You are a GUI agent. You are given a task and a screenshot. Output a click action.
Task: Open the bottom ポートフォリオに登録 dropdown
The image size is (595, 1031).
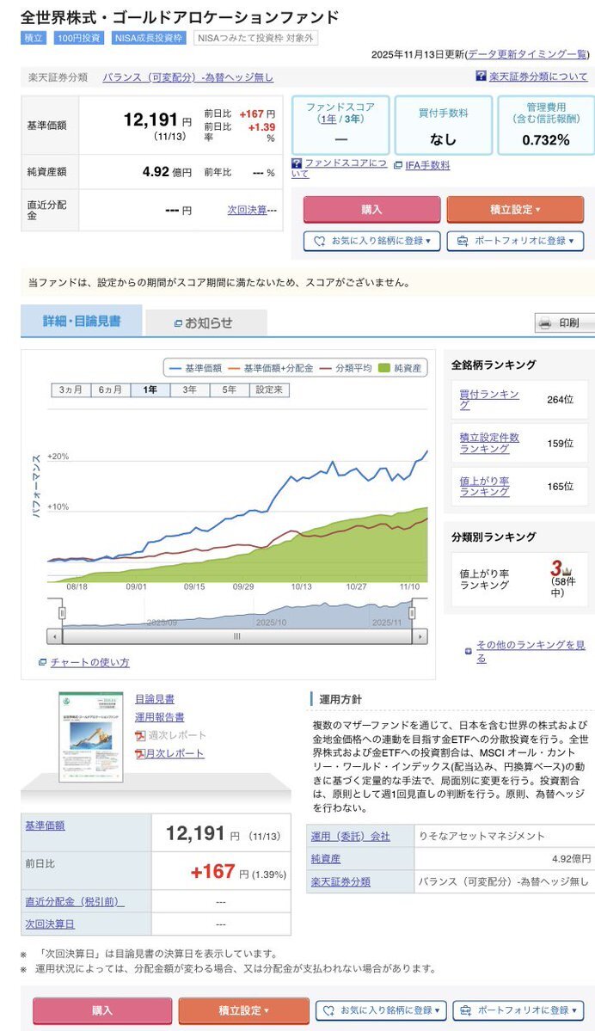tap(518, 1010)
